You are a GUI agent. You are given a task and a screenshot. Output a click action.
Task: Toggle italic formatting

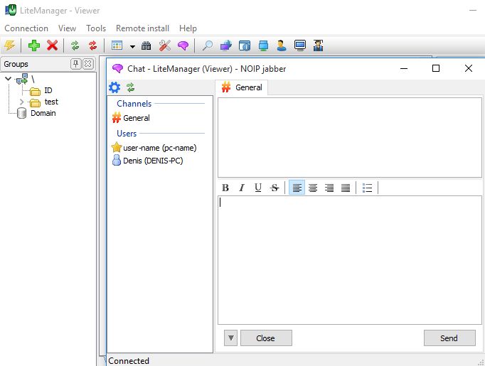(242, 188)
